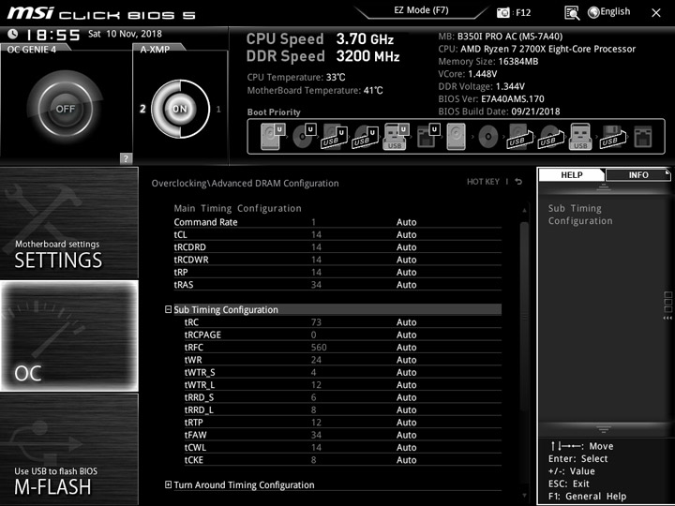Select the tRC timing row

[x=343, y=322]
